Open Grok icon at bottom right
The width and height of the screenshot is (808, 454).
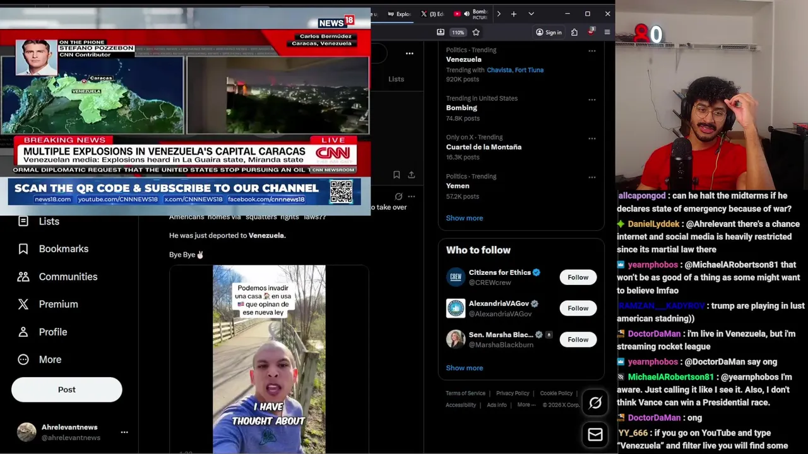coord(595,403)
